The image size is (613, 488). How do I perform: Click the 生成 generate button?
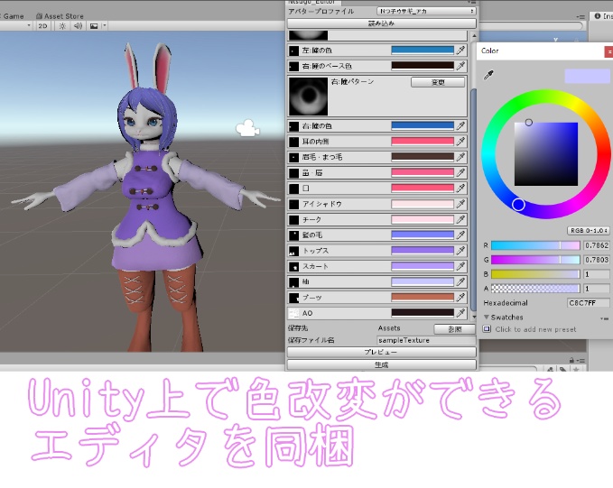tap(382, 365)
